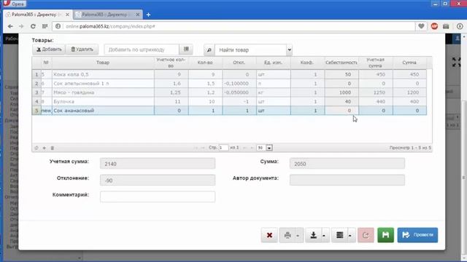Viewport: 467px width, 262px height.
Task: Open a new browser tab
Action: pos(148,15)
